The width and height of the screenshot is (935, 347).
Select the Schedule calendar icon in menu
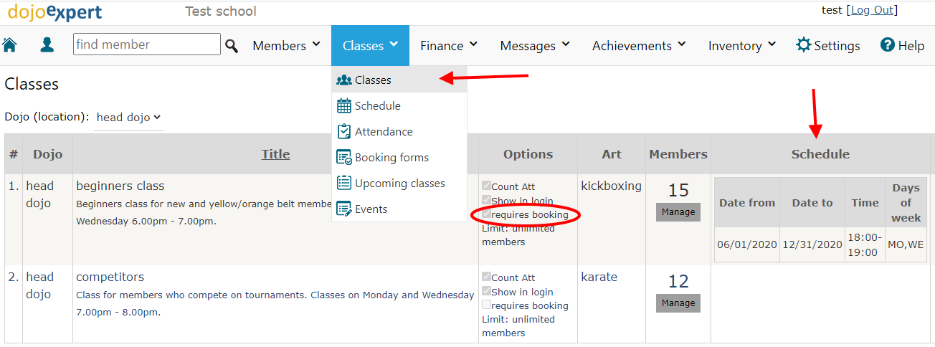343,106
